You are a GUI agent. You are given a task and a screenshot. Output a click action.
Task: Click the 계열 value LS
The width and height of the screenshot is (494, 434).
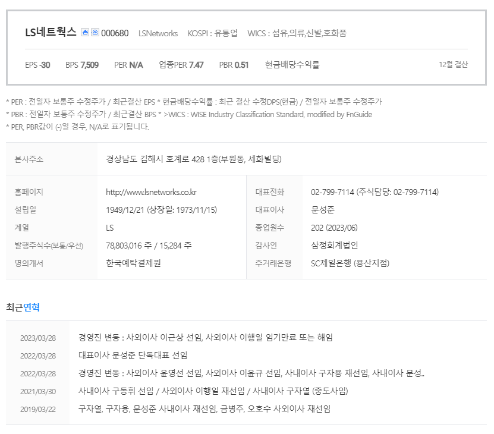click(x=109, y=228)
